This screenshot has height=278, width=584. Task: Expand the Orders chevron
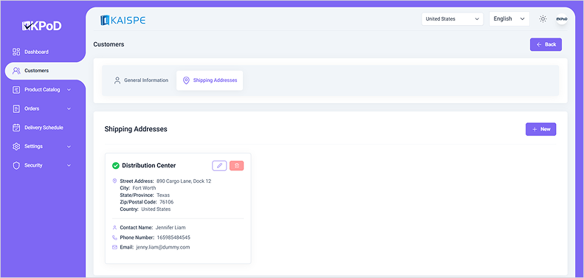point(69,108)
